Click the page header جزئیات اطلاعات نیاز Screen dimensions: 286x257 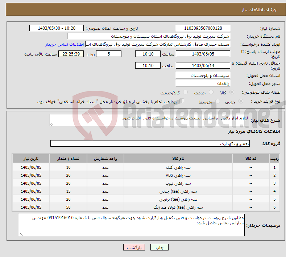pos(259,10)
